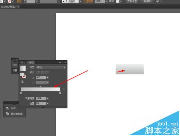Click the graphic style swatch beside 样式
180x136 pixels.
pyautogui.click(x=118, y=1)
